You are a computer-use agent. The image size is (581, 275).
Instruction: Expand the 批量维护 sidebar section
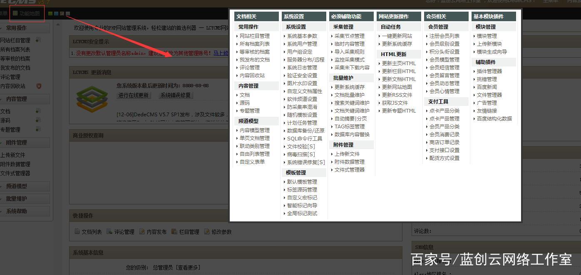click(25, 199)
